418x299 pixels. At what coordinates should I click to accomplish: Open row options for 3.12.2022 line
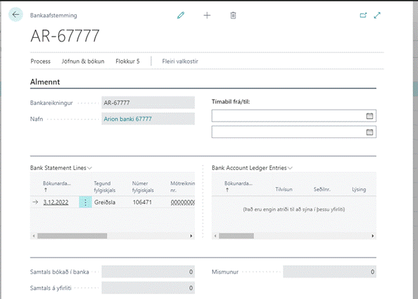tap(85, 202)
